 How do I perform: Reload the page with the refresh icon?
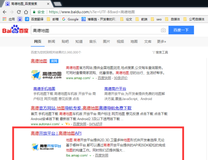(x=23, y=11)
